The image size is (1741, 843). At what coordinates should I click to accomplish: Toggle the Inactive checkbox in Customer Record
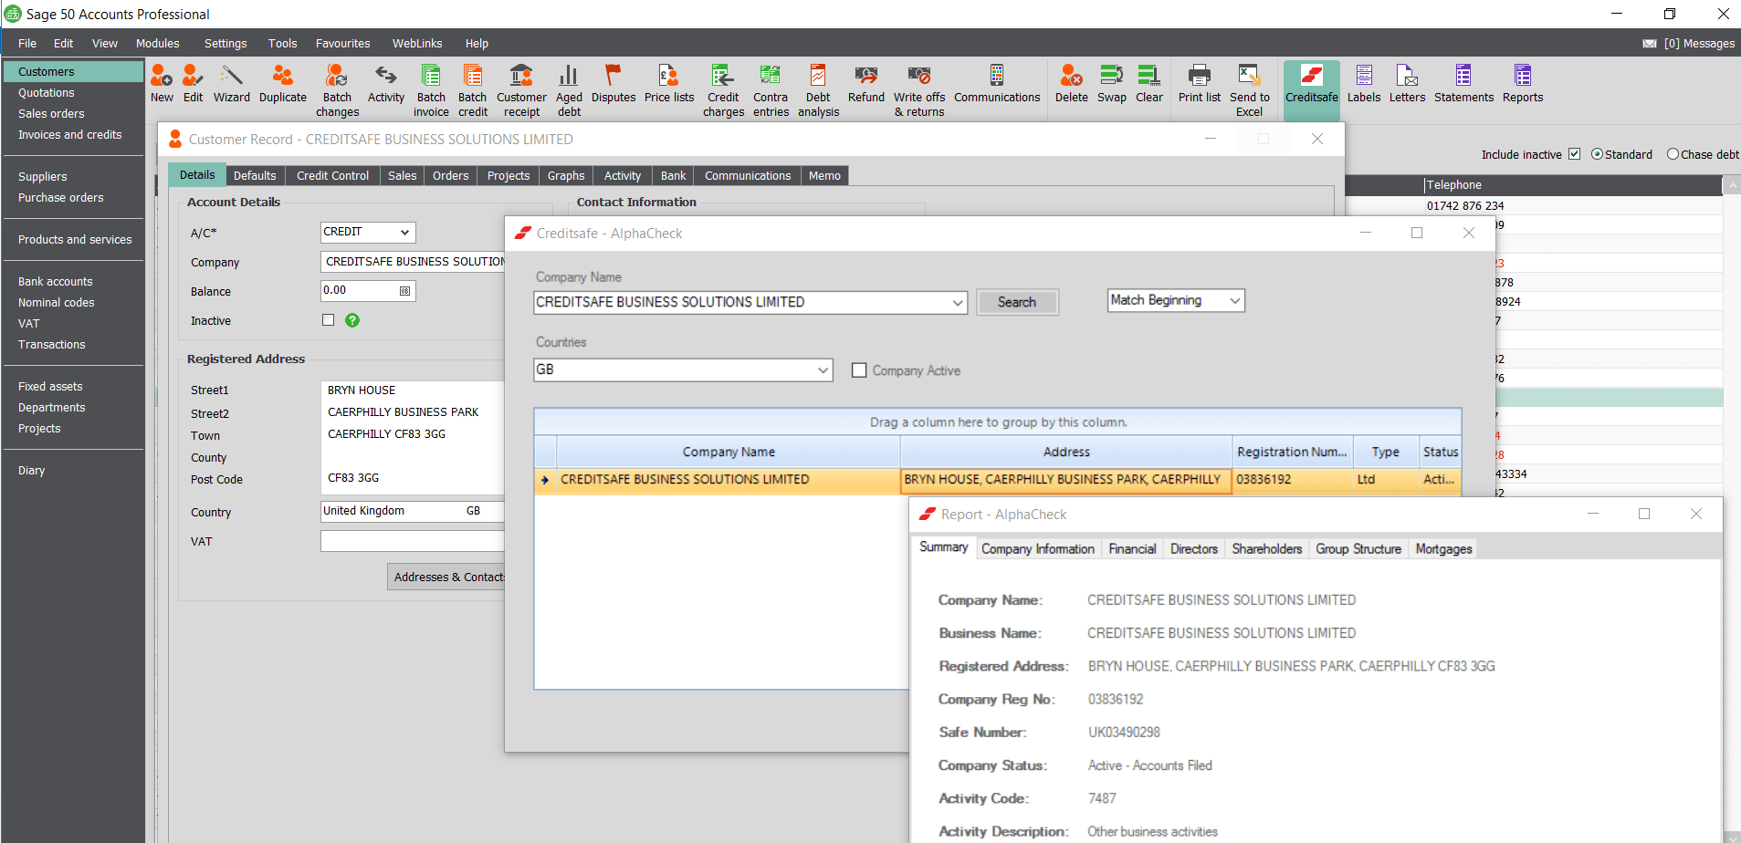[329, 320]
